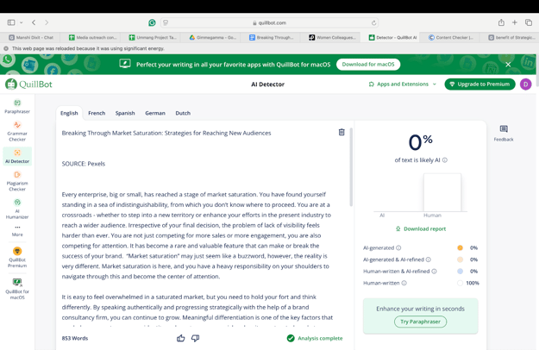Open the Feedback panel
The height and width of the screenshot is (350, 539).
(504, 134)
